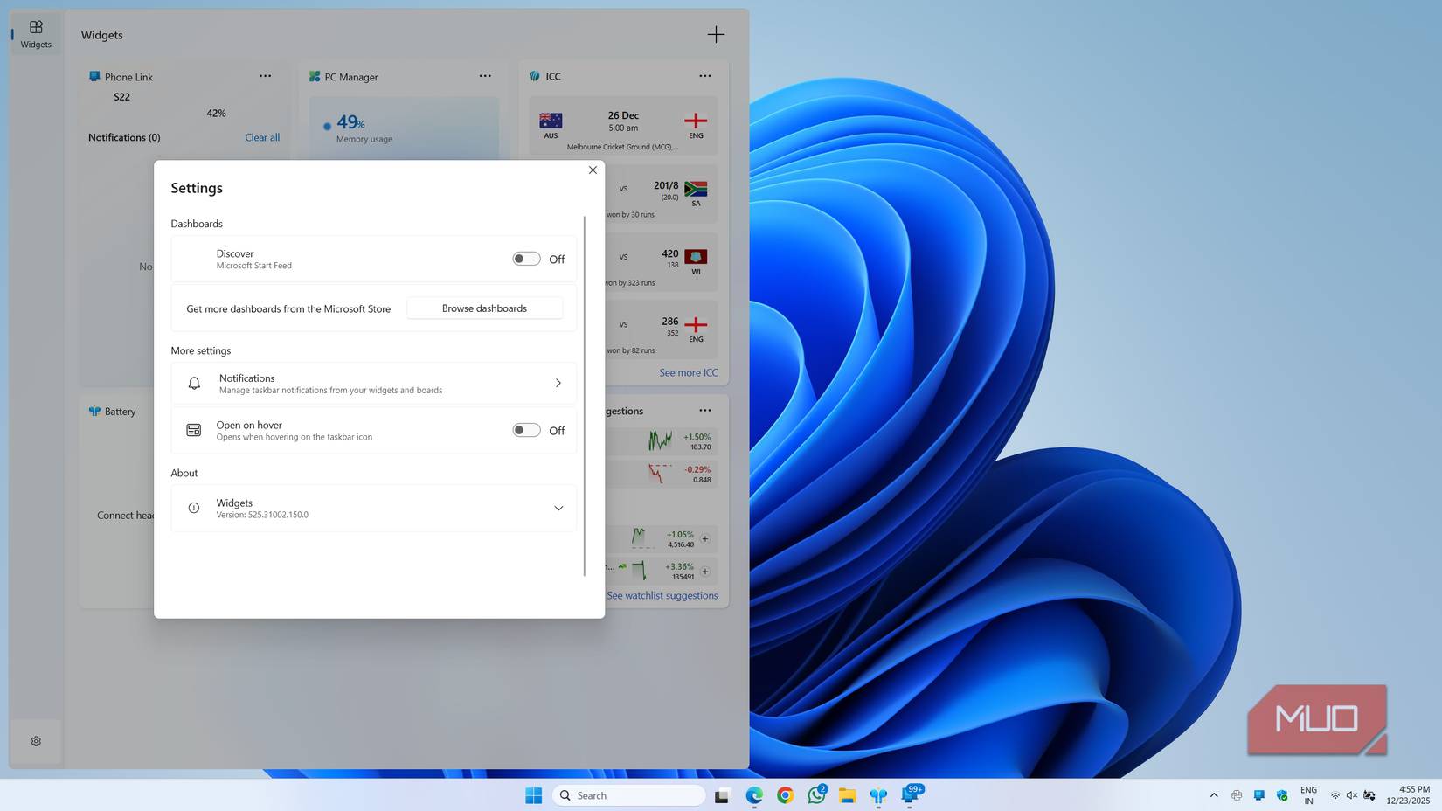Open the Phone Link widget options menu
Viewport: 1442px width, 811px height.
pos(265,76)
